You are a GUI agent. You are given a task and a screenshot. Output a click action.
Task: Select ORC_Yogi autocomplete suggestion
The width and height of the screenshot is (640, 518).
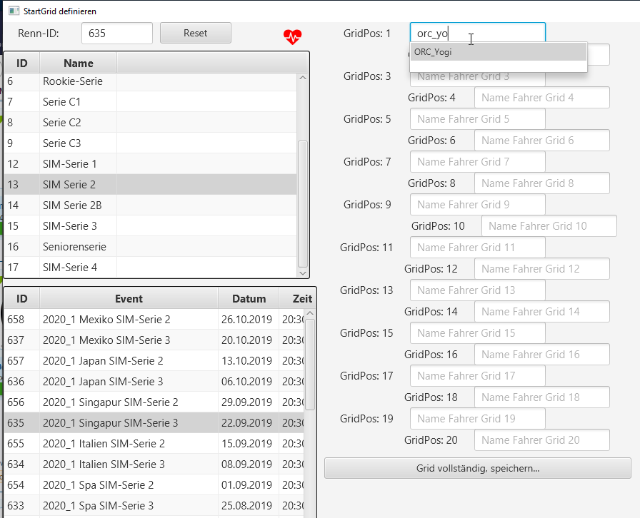tap(497, 52)
